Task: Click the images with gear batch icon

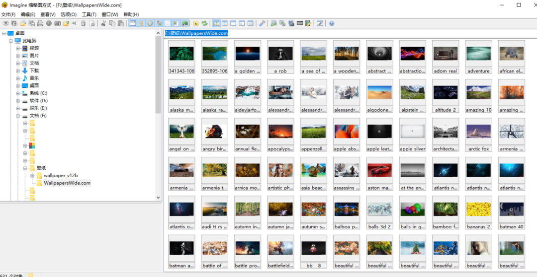Action: (282, 23)
